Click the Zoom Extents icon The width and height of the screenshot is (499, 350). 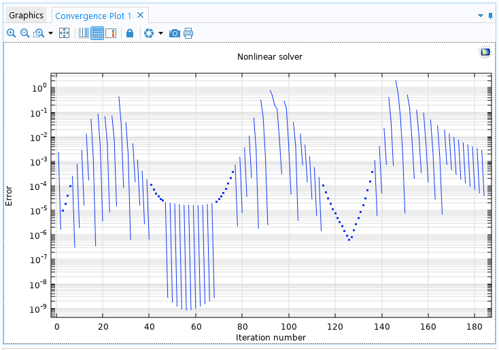pos(65,33)
